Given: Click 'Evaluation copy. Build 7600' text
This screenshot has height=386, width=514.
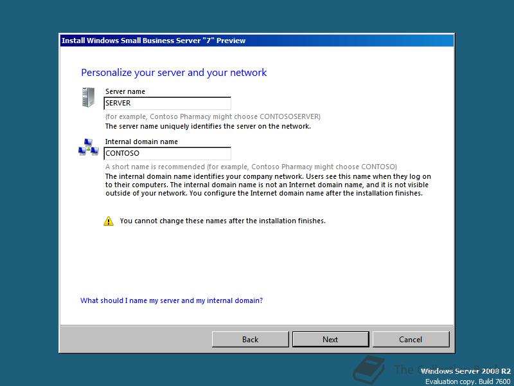Looking at the screenshot, I should [468, 381].
